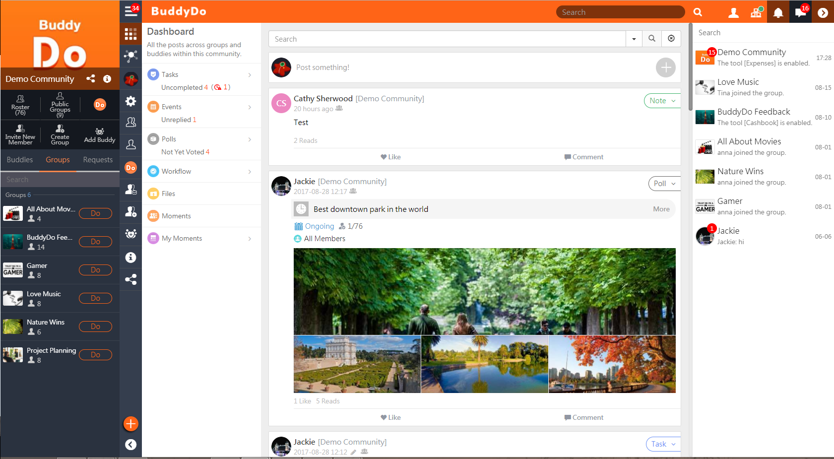Open the palace garden photo thumbnail

pos(357,364)
